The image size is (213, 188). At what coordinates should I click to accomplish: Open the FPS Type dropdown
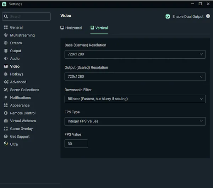(135, 121)
